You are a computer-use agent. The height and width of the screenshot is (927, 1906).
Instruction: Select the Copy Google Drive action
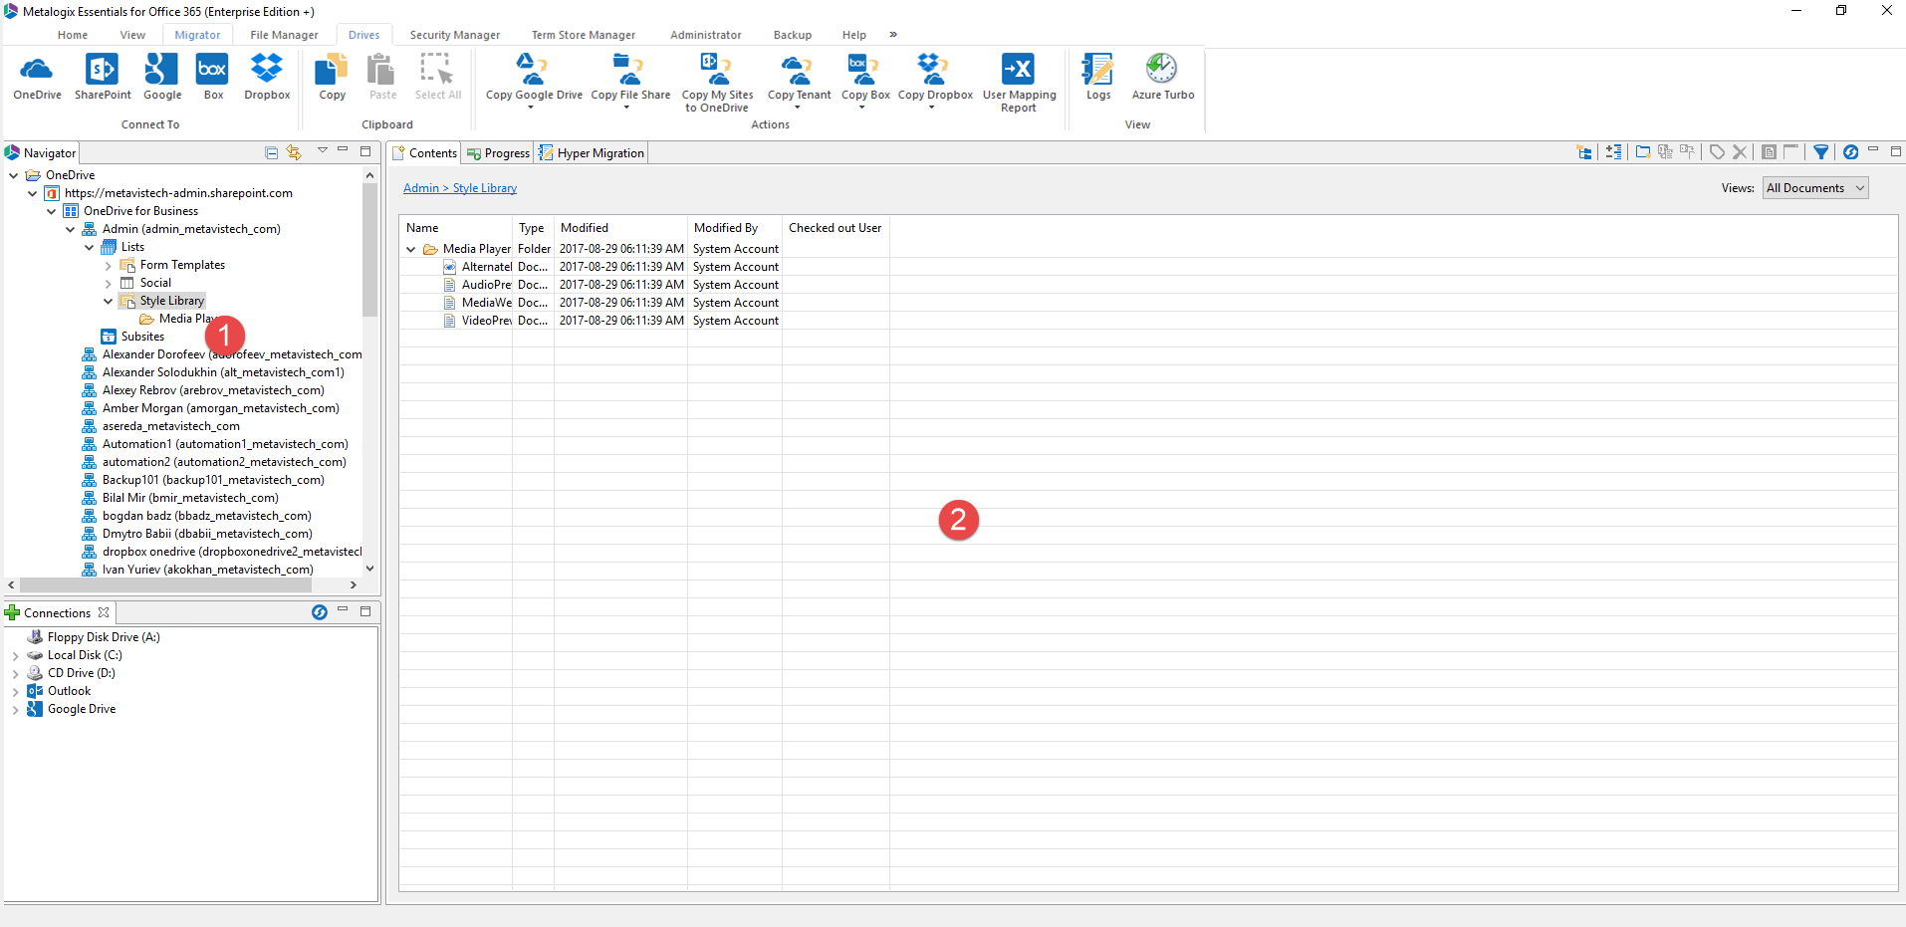(x=533, y=76)
